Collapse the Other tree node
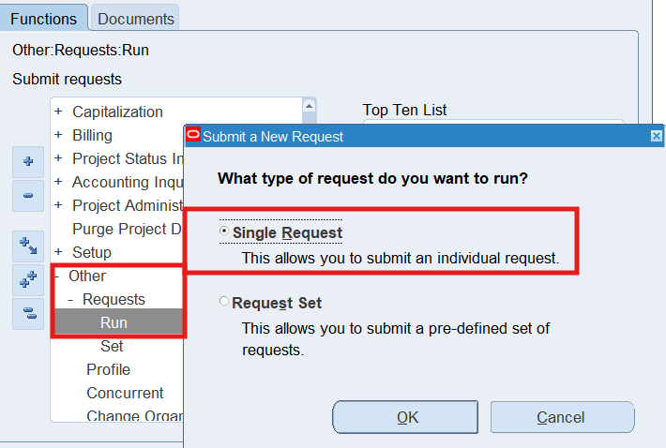The image size is (666, 448). 58,276
